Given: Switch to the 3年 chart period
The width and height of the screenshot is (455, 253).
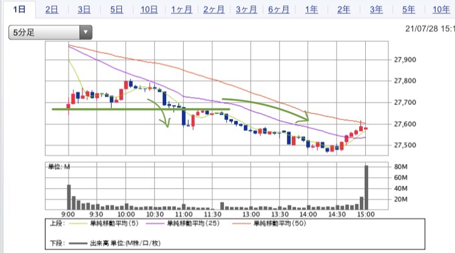Looking at the screenshot, I should click(x=376, y=10).
